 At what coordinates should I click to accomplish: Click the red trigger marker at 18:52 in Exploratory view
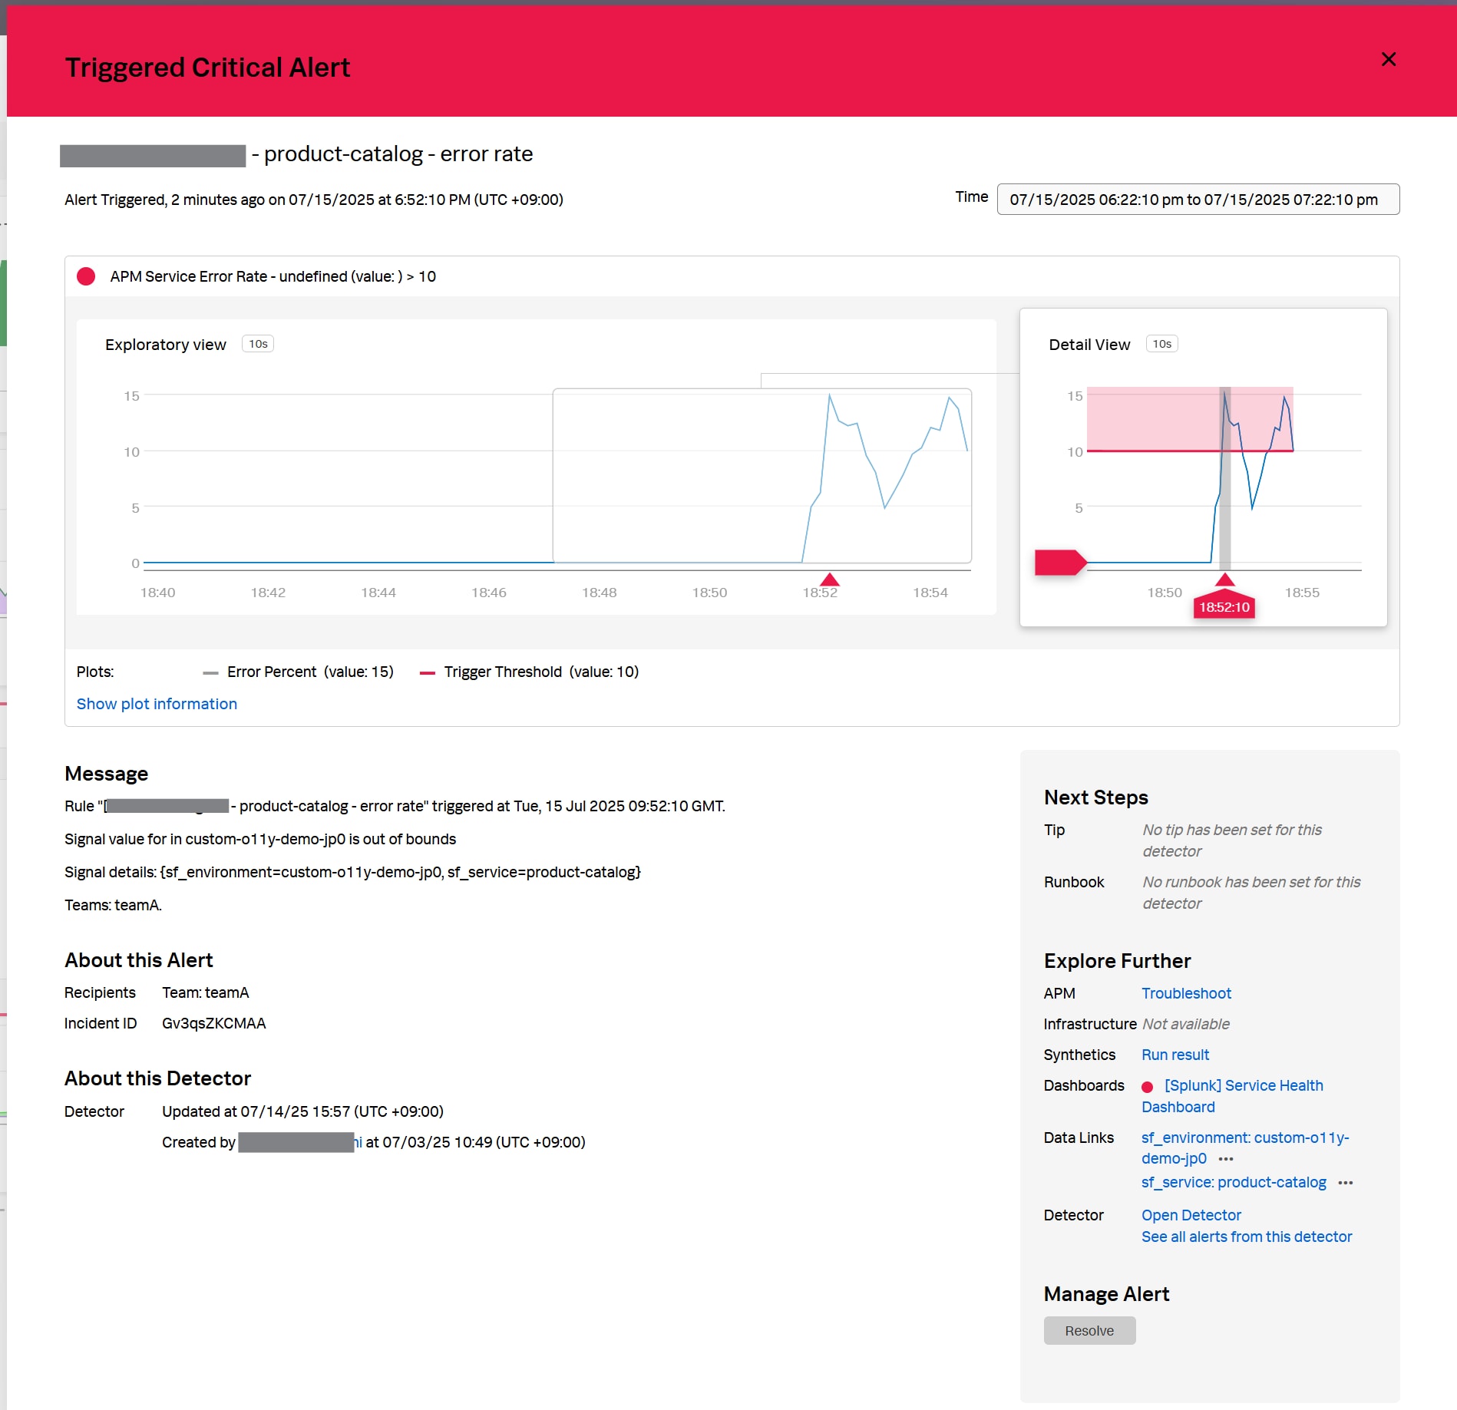[x=830, y=580]
